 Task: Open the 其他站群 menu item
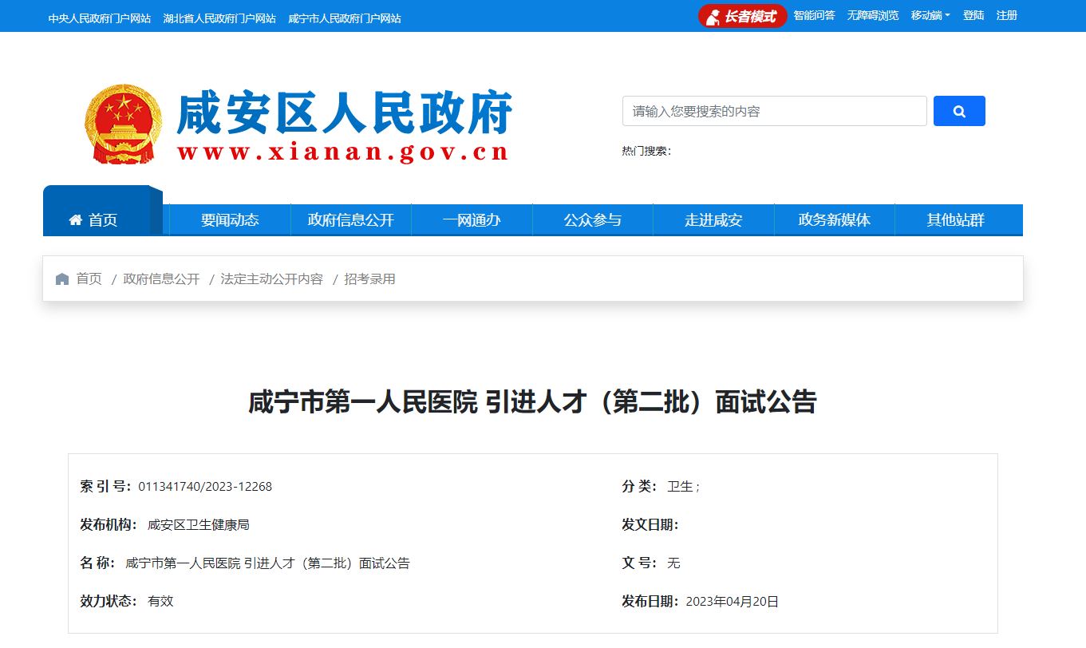pos(956,220)
